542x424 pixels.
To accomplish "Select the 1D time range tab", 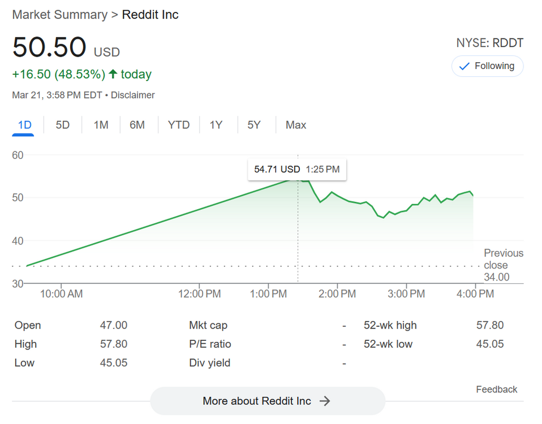I will (x=24, y=125).
